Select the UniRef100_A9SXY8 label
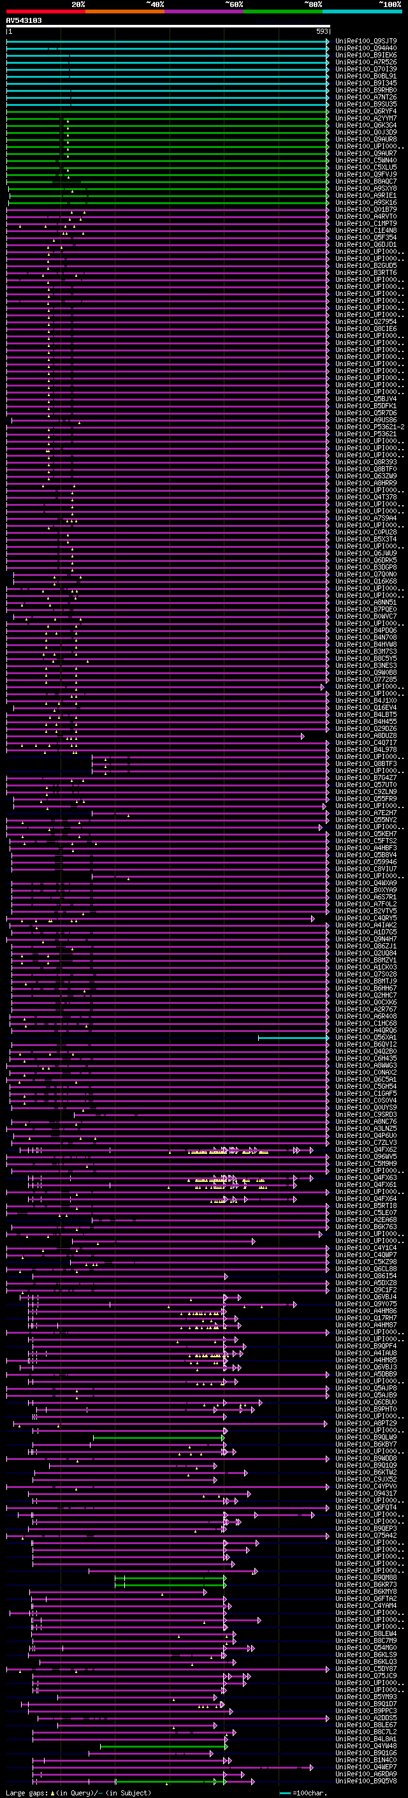 pos(366,188)
